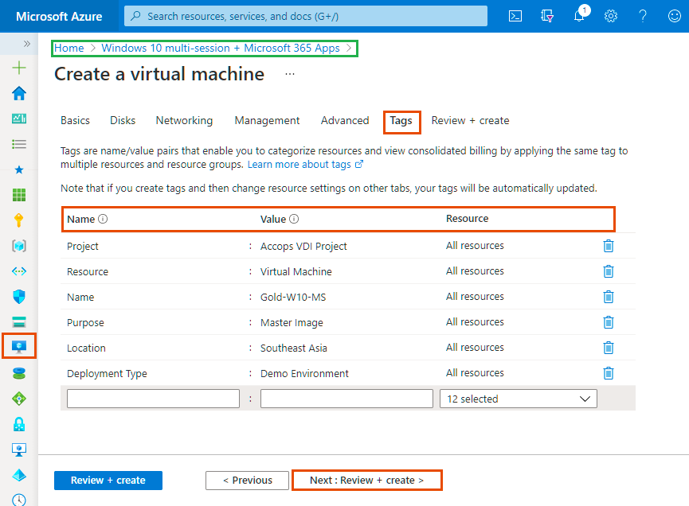Click Create a resource plus icon
Screen dimensions: 689x506
click(x=19, y=68)
